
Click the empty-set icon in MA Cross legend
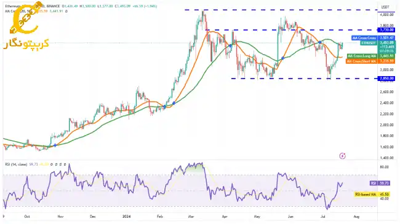66,11
